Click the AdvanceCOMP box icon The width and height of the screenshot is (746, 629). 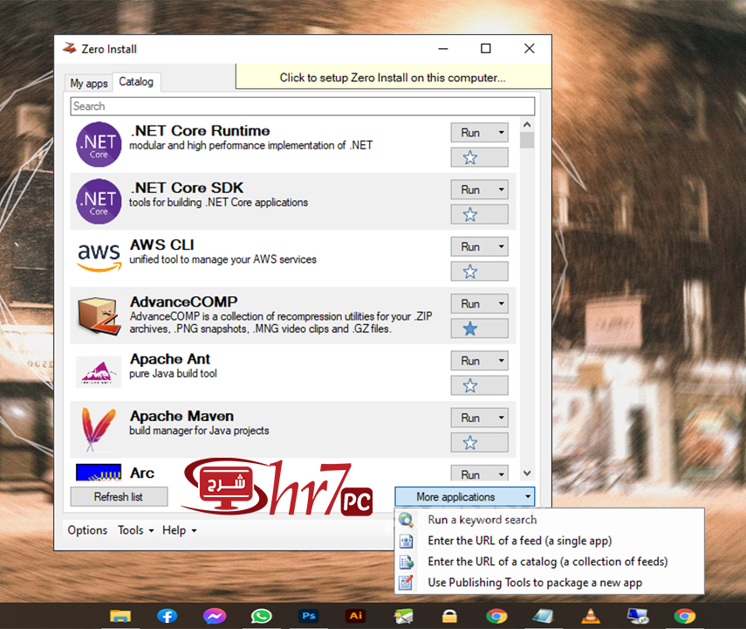[x=99, y=315]
